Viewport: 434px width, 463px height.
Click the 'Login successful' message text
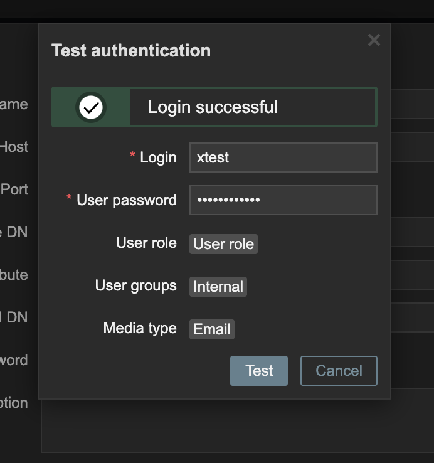(x=213, y=107)
